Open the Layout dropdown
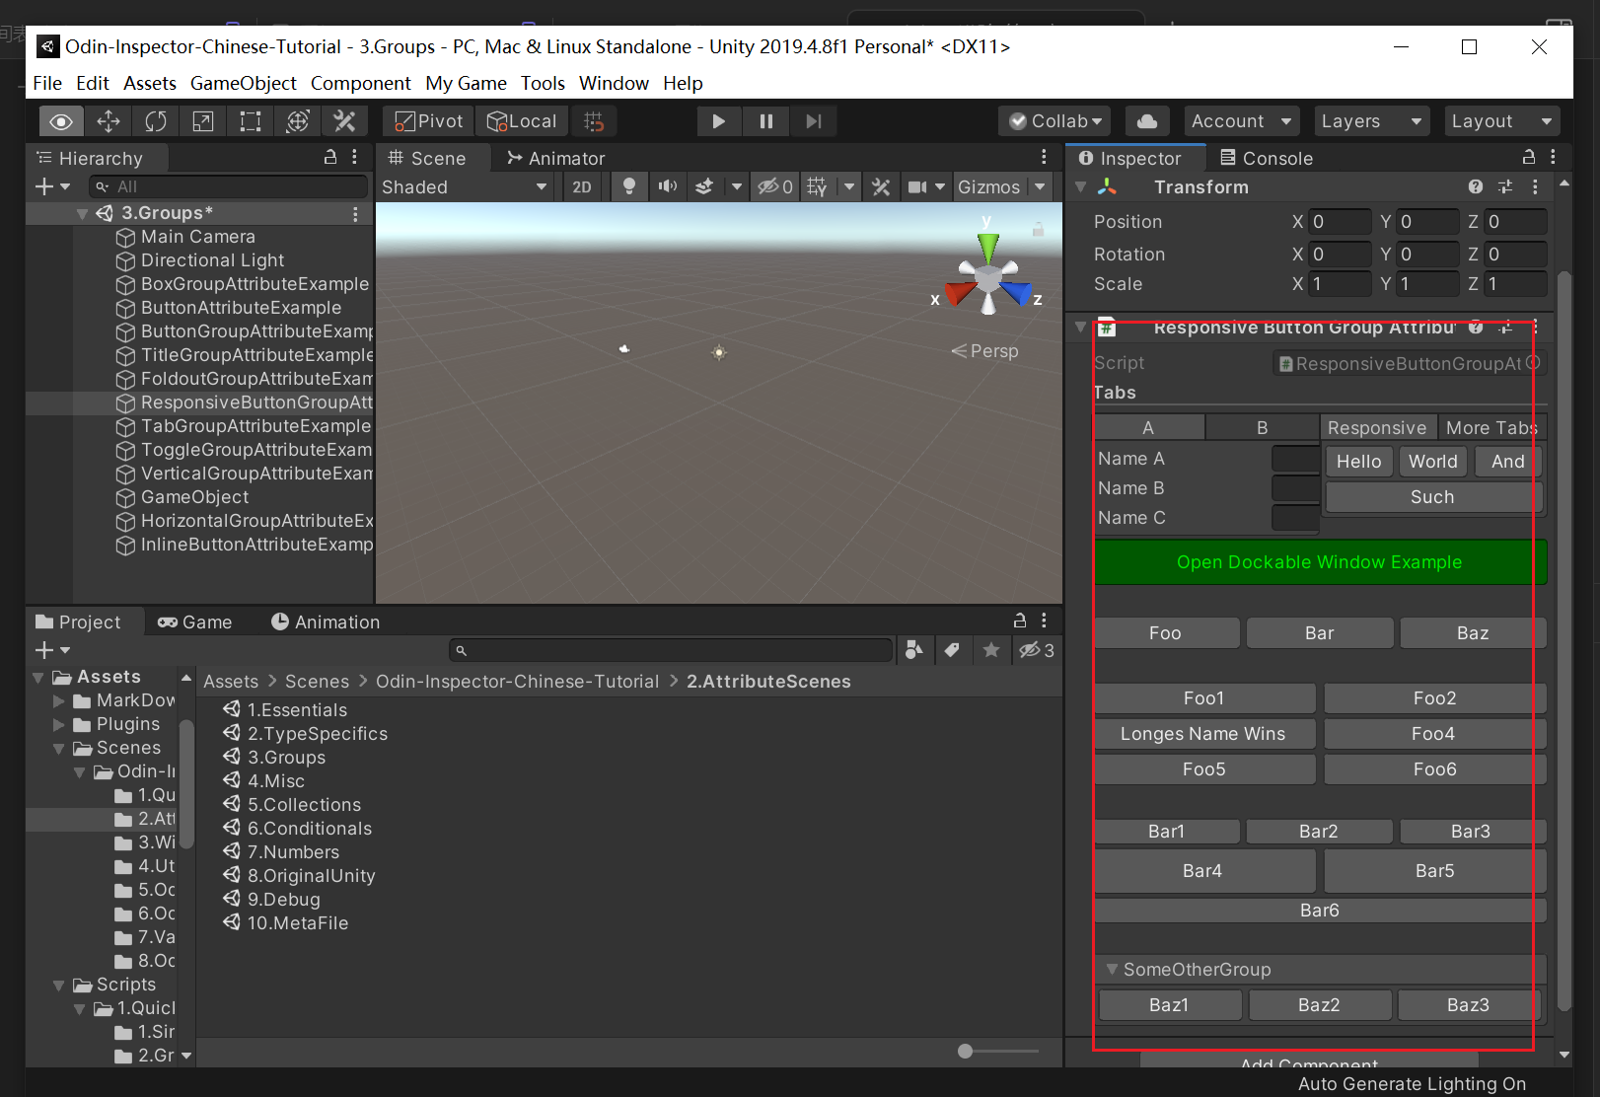 (1501, 121)
